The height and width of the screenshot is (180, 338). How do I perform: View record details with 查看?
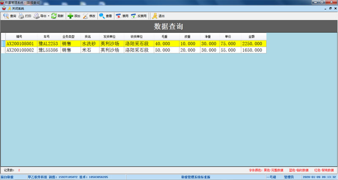pos(105,16)
